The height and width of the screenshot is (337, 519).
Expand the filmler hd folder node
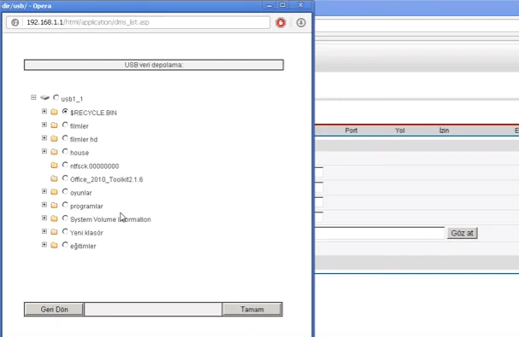pos(44,138)
